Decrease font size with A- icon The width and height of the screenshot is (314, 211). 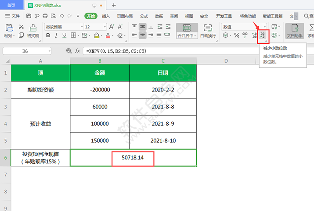pos(120,27)
